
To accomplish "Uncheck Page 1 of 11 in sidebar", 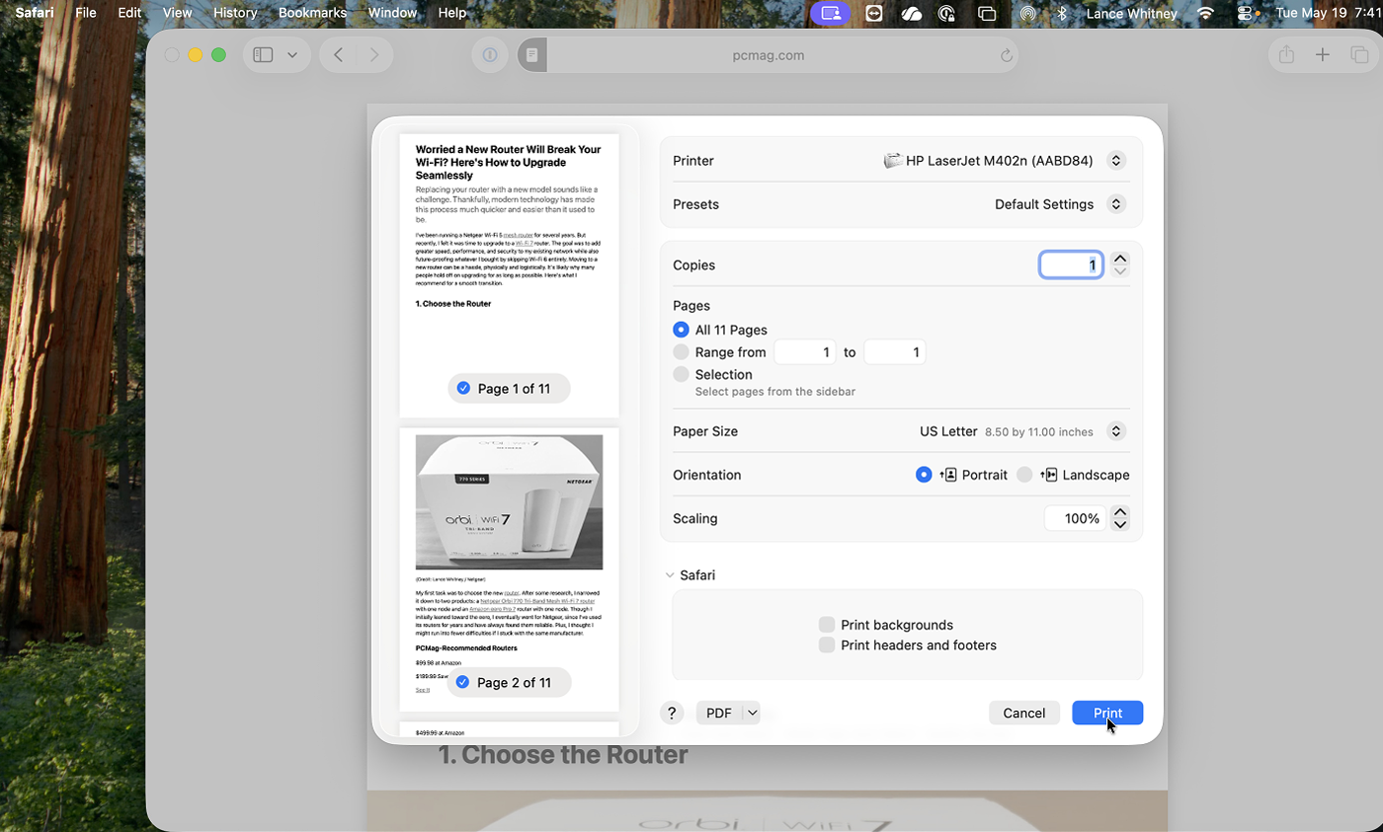I will click(x=463, y=389).
